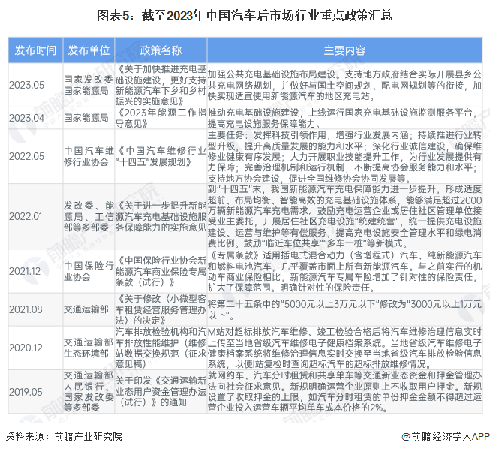Select the 2021.12 date cell
This screenshot has width=490, height=452.
coord(35,271)
